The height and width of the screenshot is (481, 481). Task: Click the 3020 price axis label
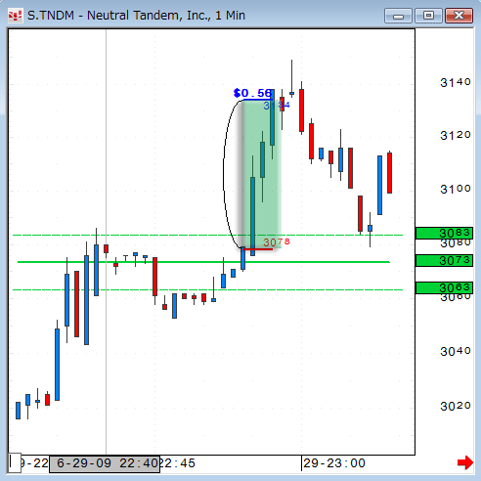[456, 407]
